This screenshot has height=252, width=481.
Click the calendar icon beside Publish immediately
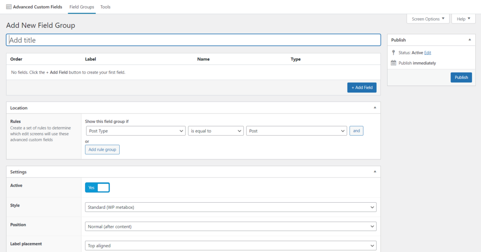tap(393, 63)
